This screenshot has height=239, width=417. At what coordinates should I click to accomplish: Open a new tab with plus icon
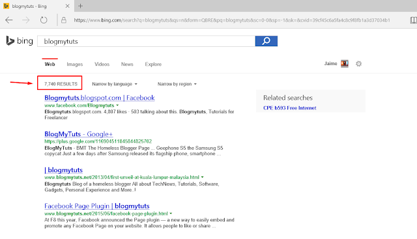80,6
